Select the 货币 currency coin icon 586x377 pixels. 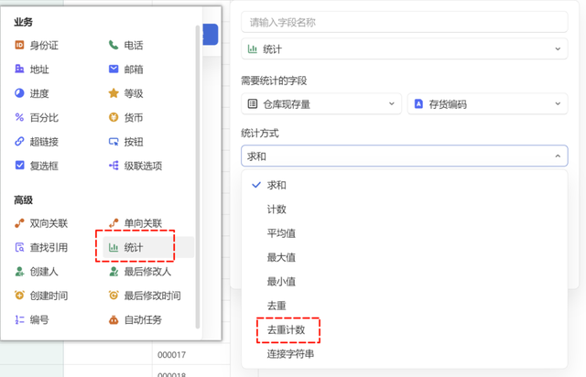click(x=114, y=117)
